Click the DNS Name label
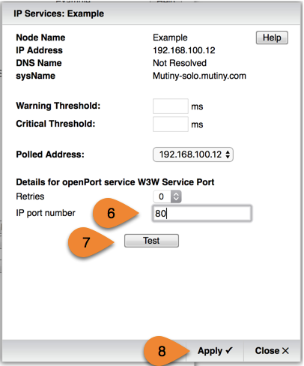Screen dimensions: 304x366 pyautogui.click(x=39, y=63)
